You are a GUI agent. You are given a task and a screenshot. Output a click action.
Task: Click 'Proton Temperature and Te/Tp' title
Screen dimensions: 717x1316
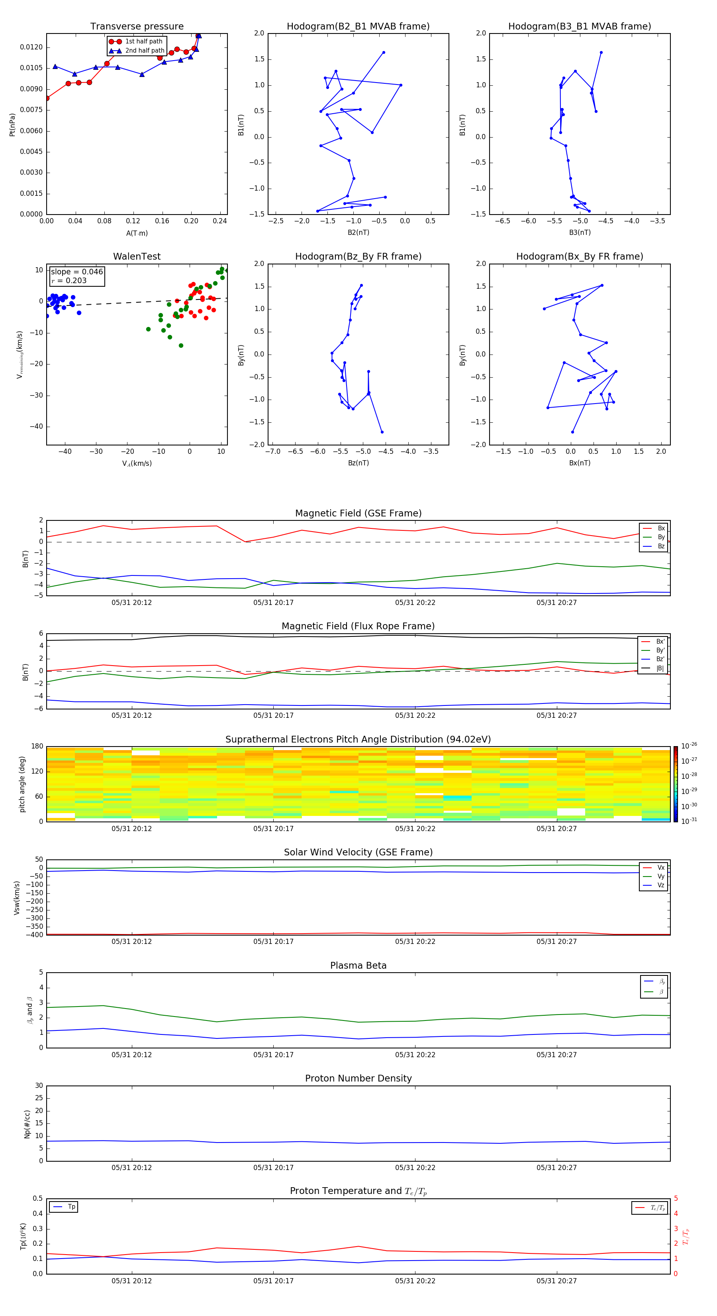coord(358,1191)
